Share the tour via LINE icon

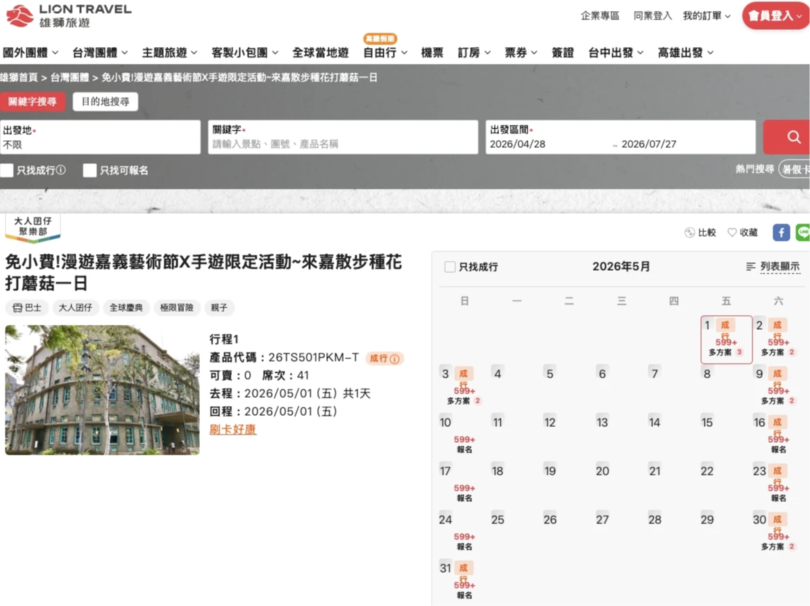[802, 233]
